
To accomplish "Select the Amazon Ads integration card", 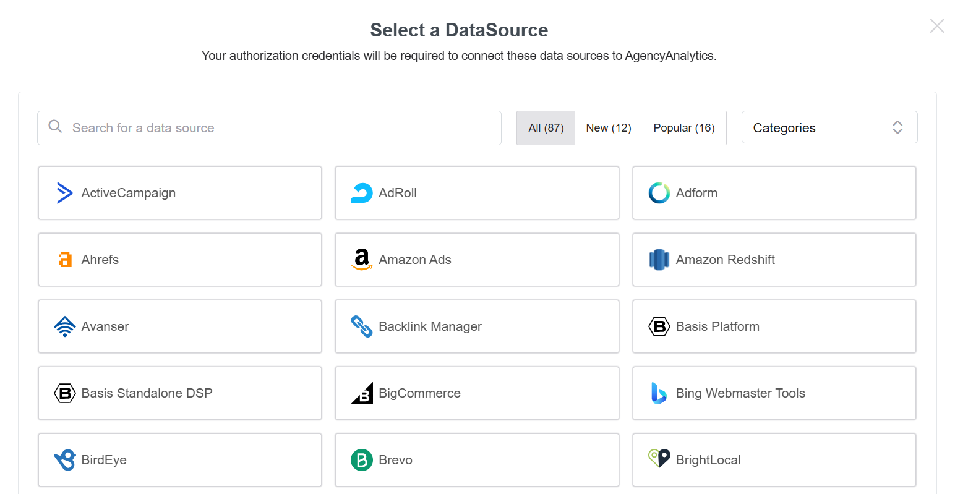I will pyautogui.click(x=477, y=260).
